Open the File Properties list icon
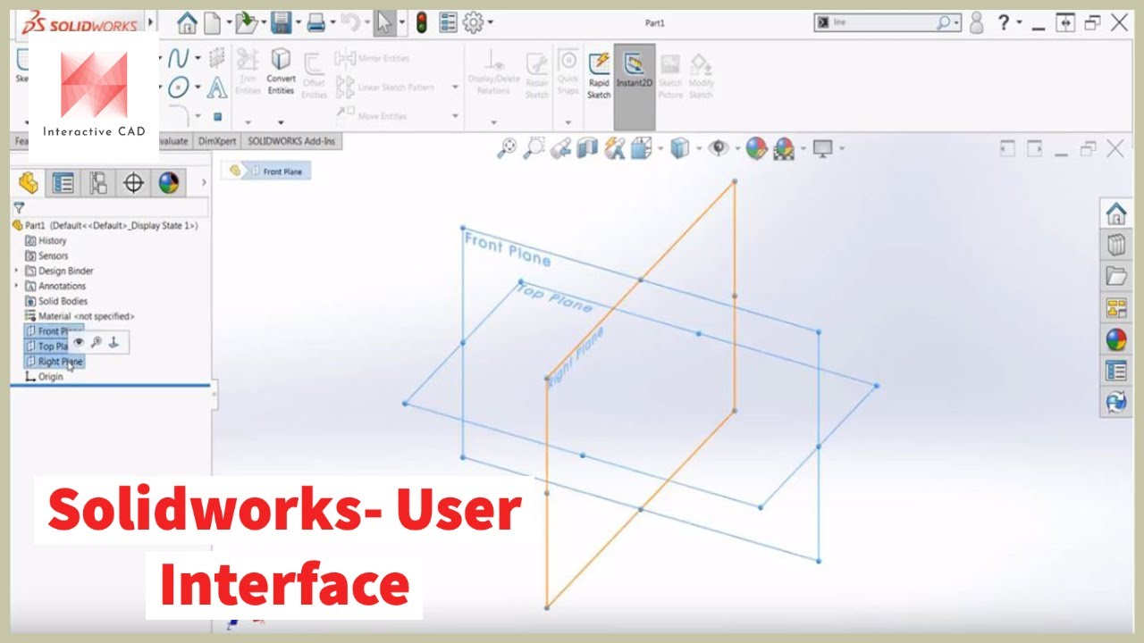This screenshot has width=1144, height=643. pyautogui.click(x=448, y=23)
